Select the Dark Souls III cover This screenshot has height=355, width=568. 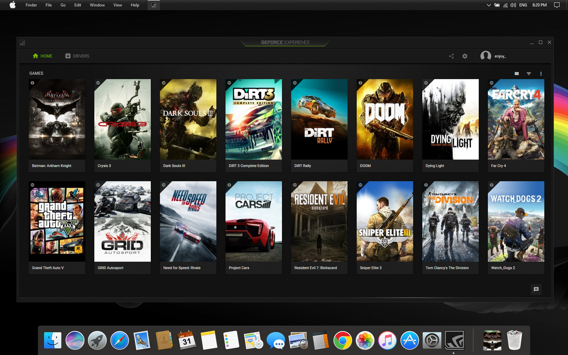pyautogui.click(x=188, y=119)
